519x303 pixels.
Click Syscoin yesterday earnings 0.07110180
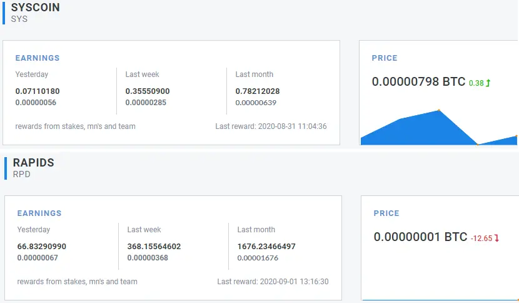click(x=38, y=91)
